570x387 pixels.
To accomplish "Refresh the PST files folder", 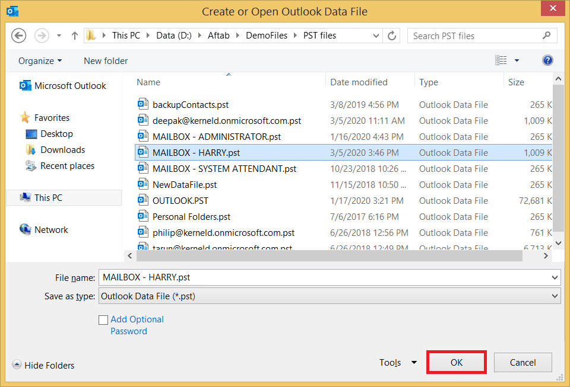I will (x=391, y=36).
